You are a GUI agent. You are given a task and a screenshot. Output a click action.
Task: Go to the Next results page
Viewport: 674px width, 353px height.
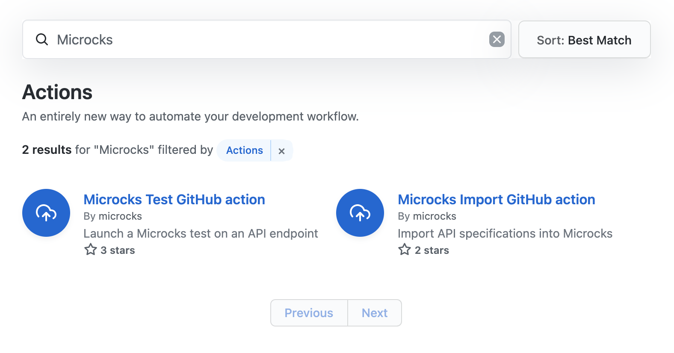[375, 313]
